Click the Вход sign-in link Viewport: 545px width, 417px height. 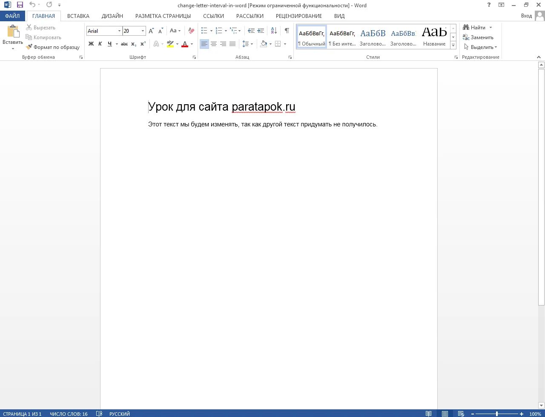pos(526,16)
